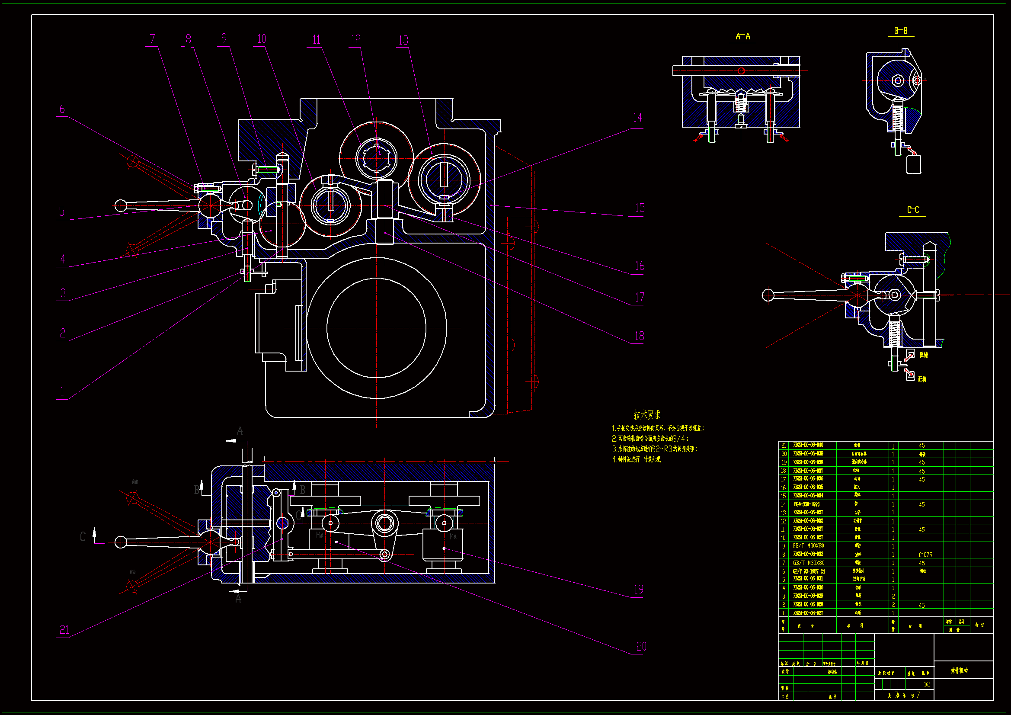Click technical requirement line 2 mentioning 3/4
This screenshot has height=715, width=1011.
tap(650, 439)
